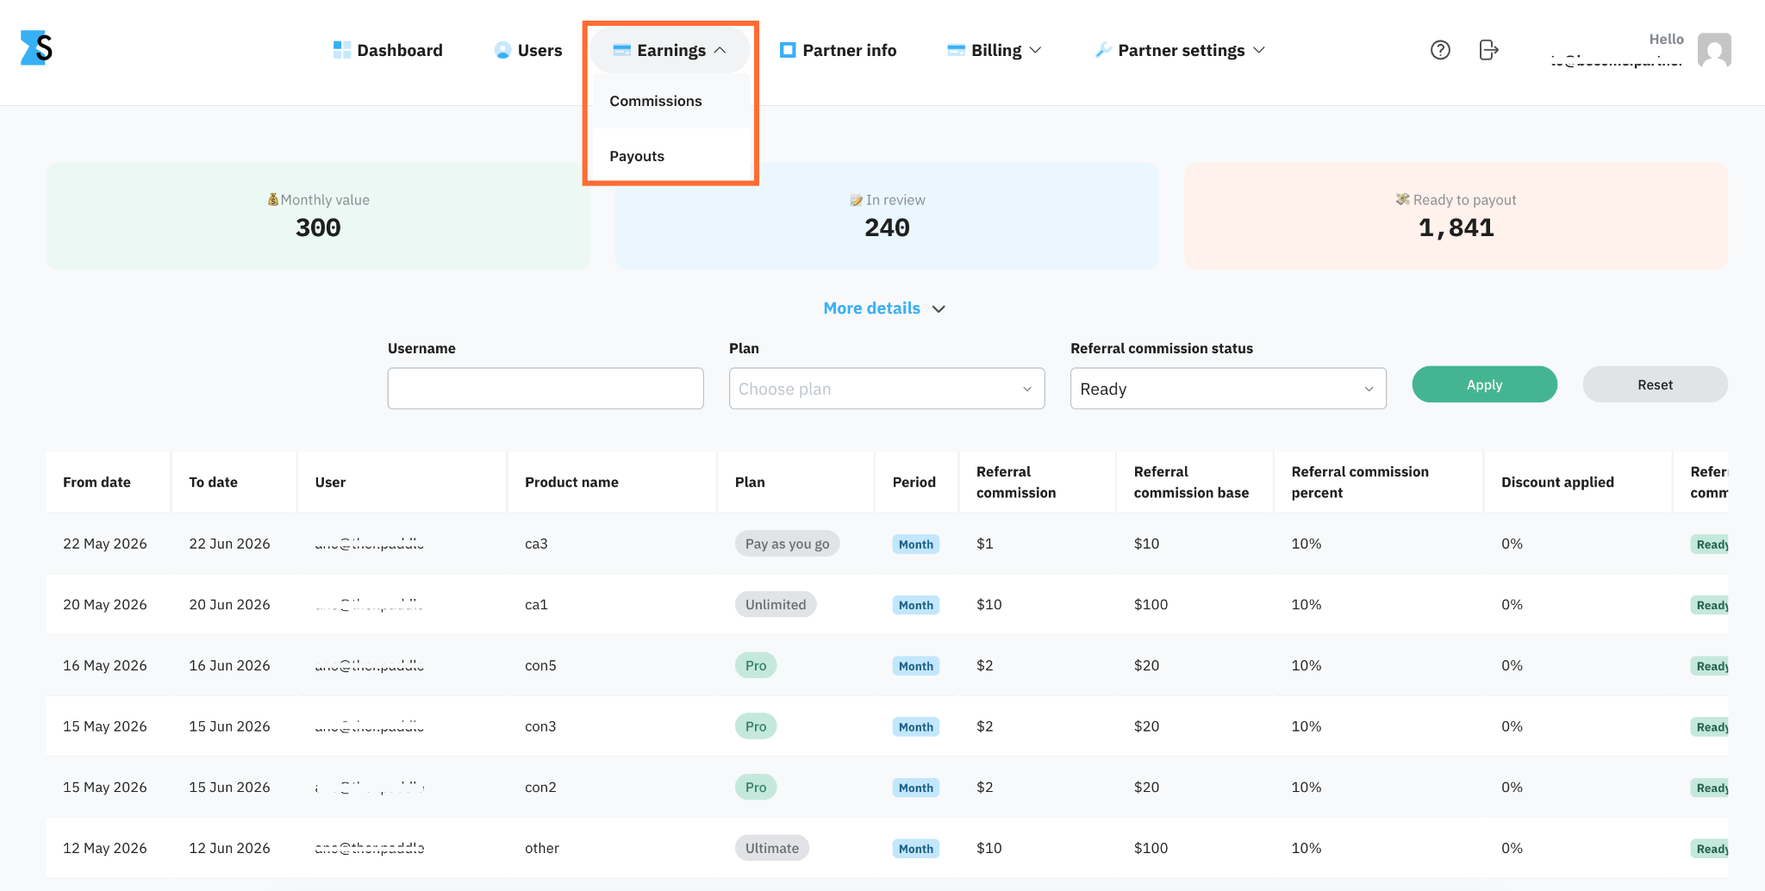Go to Dashboard
This screenshot has height=891, width=1765.
click(388, 50)
